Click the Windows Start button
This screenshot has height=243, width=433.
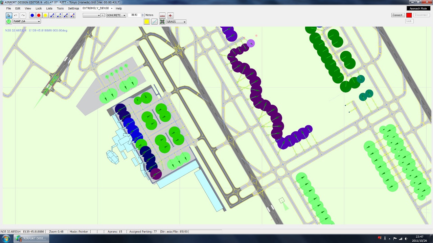6,239
